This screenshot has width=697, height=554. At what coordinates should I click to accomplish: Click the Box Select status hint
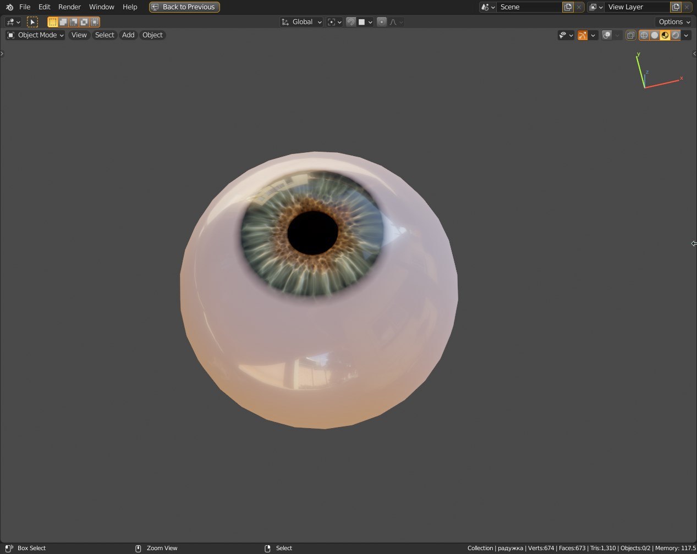click(31, 548)
